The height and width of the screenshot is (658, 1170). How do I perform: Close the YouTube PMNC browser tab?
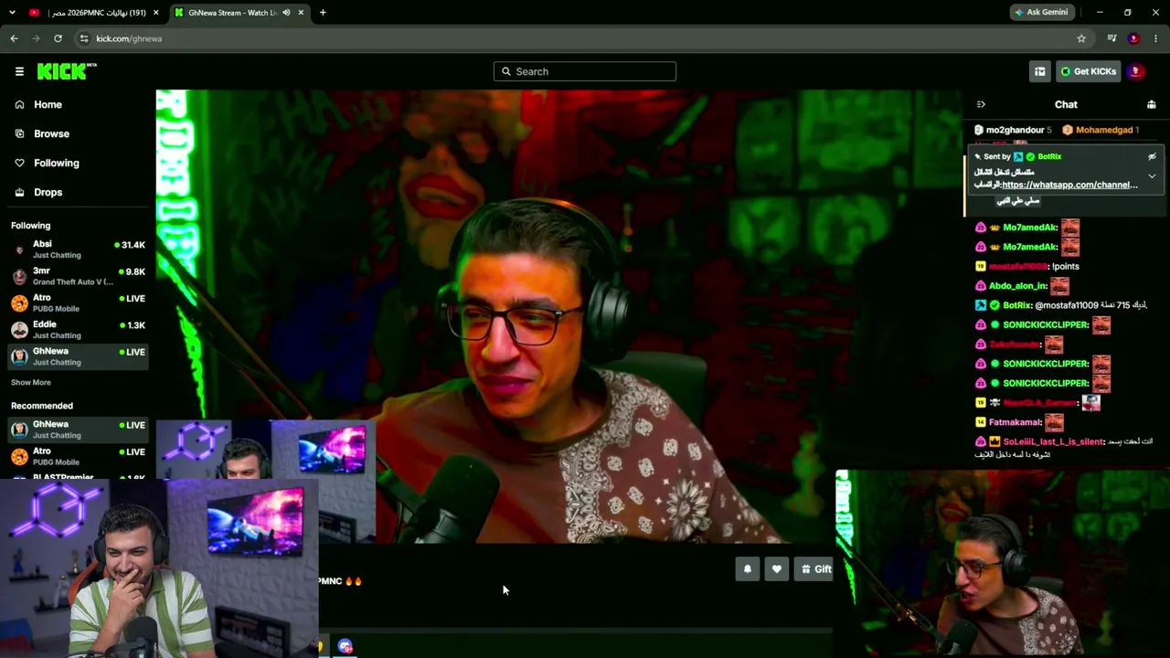click(x=156, y=13)
